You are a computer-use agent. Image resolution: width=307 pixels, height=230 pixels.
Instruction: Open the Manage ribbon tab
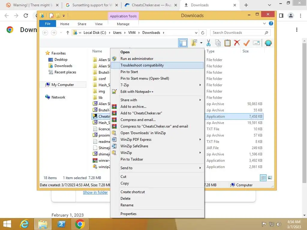123,24
